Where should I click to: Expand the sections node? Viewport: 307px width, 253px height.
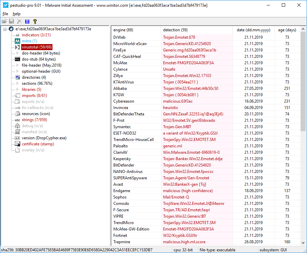click(x=17, y=83)
